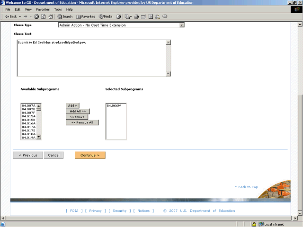Open Media pane in toolbar

click(x=106, y=17)
